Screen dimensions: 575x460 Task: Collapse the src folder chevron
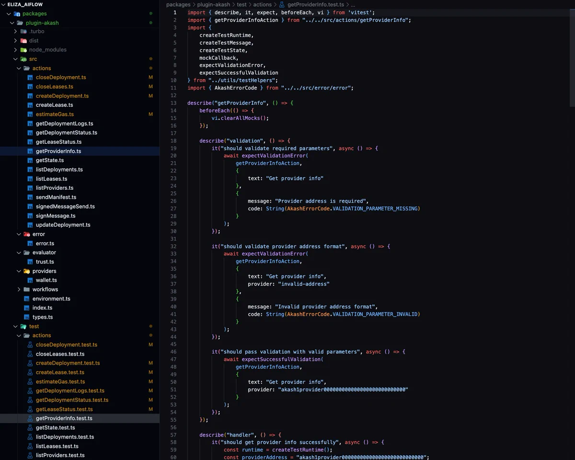(x=16, y=59)
